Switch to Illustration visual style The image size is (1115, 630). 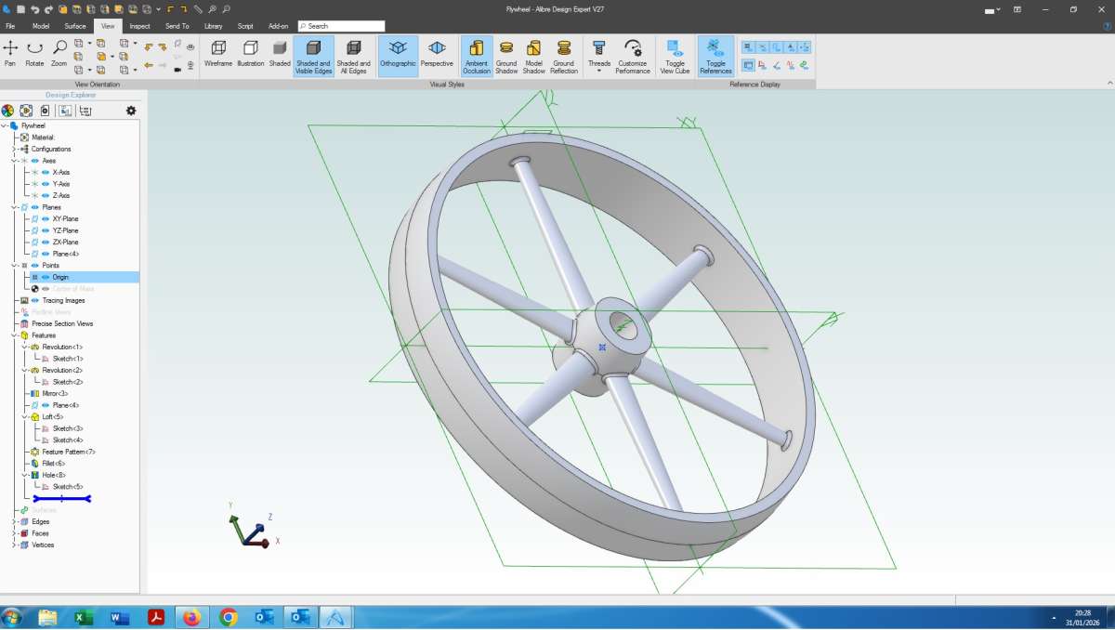tap(251, 54)
